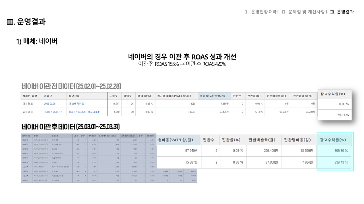Screen dimensions: 364x204
Task: Click highlighted 광고수익률(%) header in March table
Action: 333,140
